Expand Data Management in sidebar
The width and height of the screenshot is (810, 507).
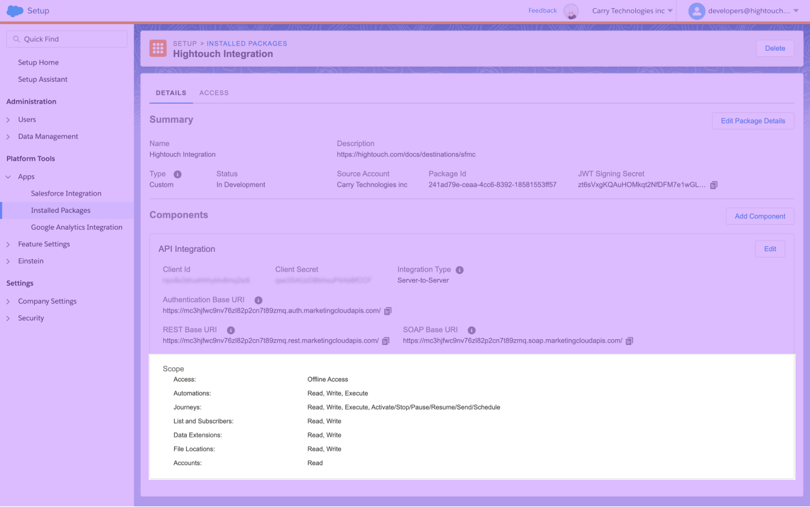coord(8,137)
